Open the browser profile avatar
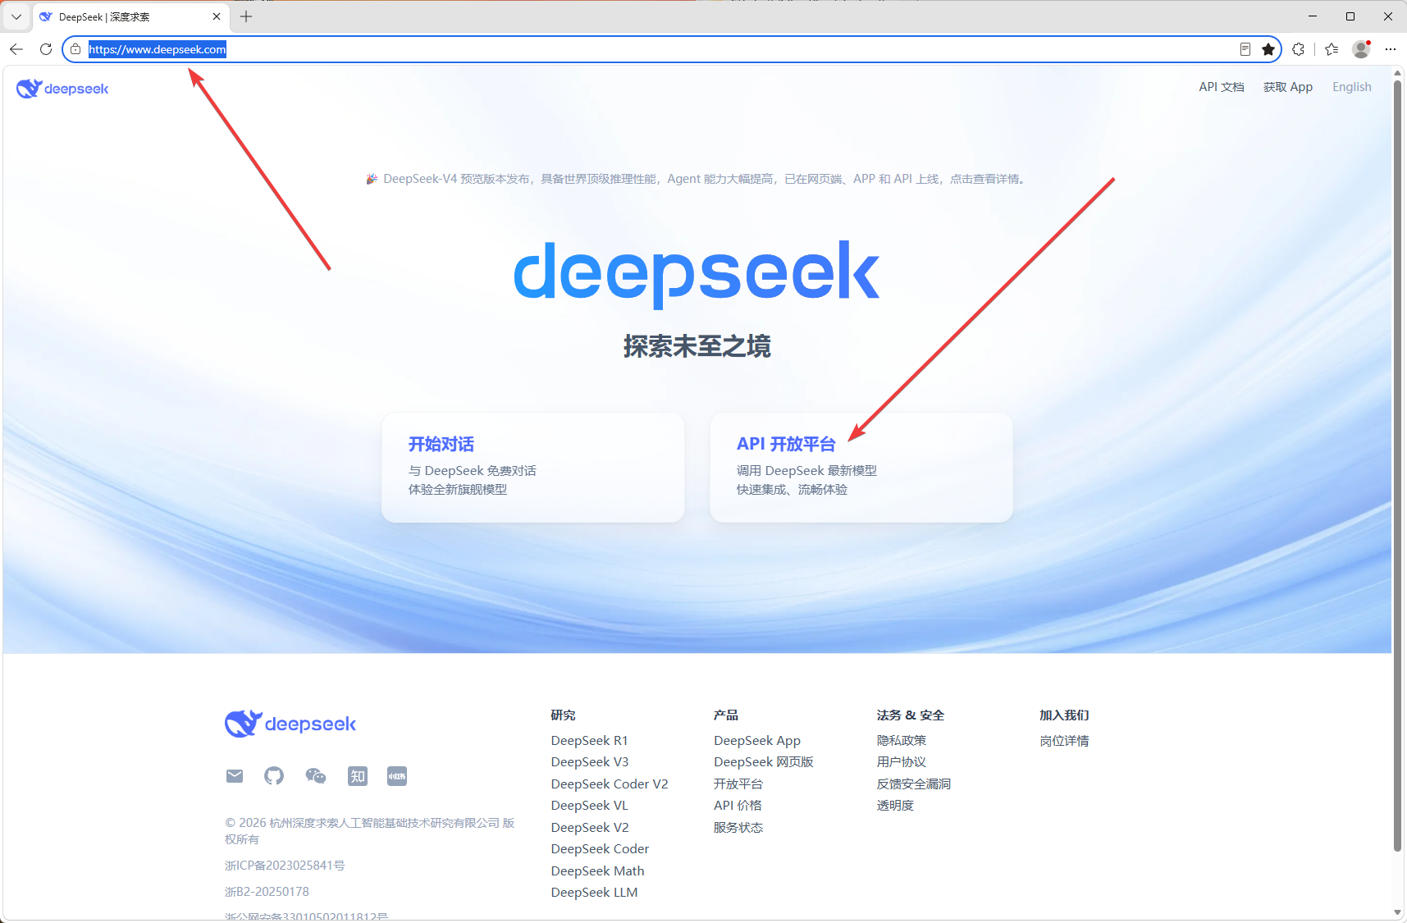Image resolution: width=1407 pixels, height=923 pixels. click(x=1361, y=49)
